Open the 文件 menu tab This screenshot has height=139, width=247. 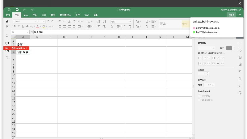point(8,15)
